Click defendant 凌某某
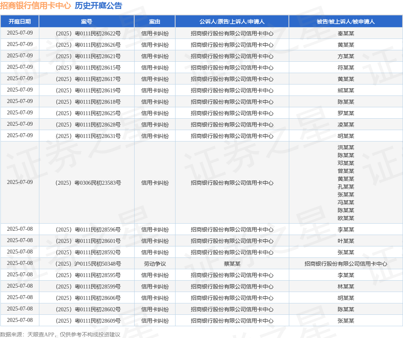 (346, 125)
